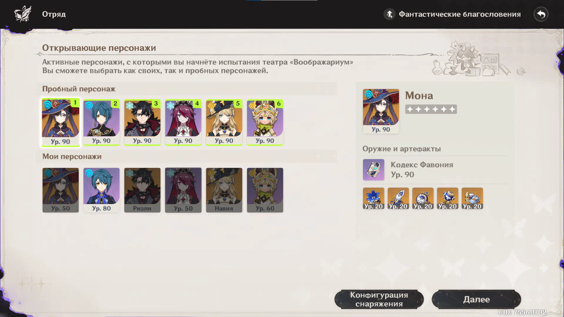Click the theater logo icon beside Отряд
Screen dimensions: 564x317
23,14
